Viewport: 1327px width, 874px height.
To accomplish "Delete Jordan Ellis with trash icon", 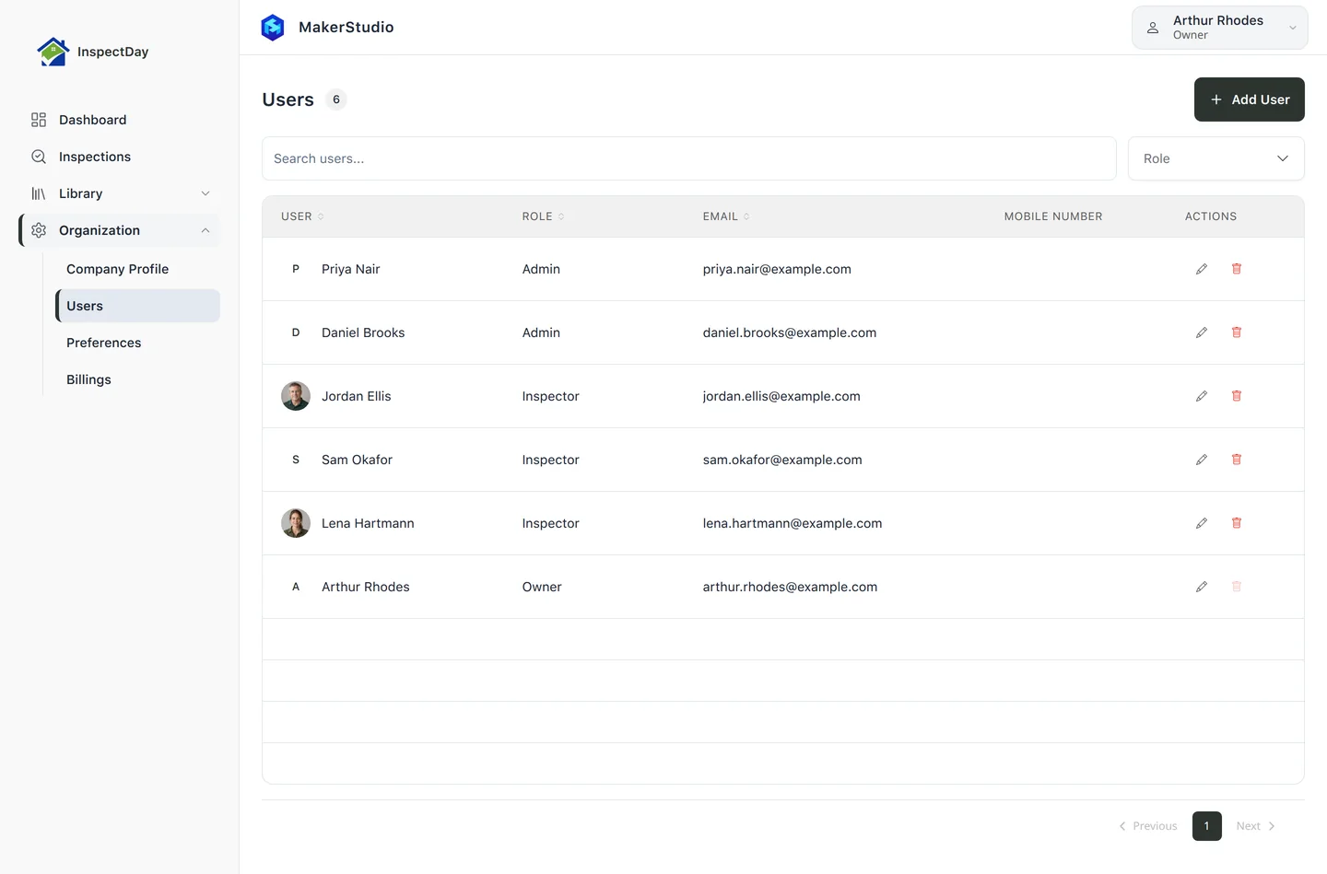I will coord(1237,396).
